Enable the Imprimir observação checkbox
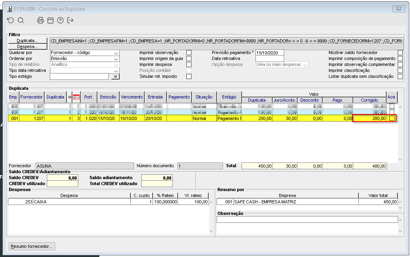This screenshot has height=257, width=410. 189,53
